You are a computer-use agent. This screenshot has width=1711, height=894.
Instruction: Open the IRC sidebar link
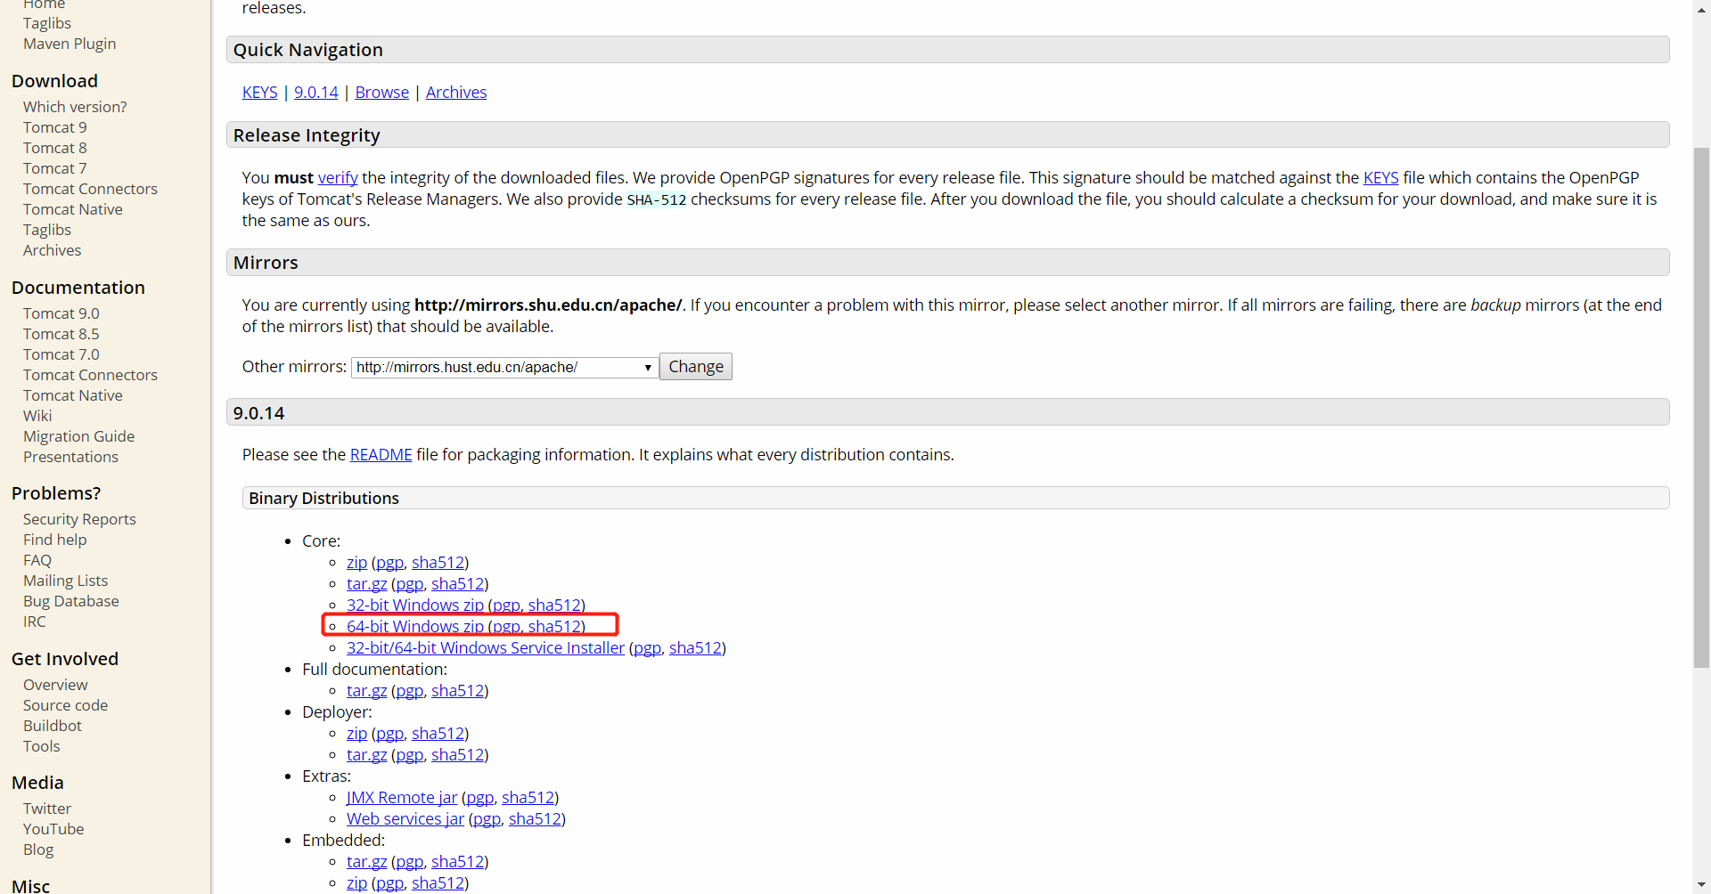pos(35,622)
